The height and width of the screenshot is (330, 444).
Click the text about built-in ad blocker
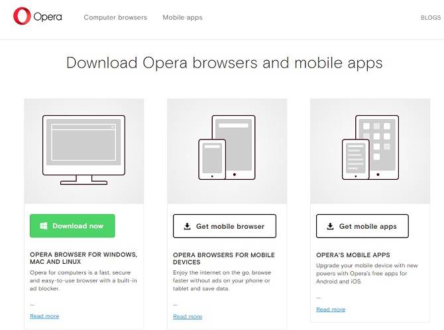pos(83,280)
